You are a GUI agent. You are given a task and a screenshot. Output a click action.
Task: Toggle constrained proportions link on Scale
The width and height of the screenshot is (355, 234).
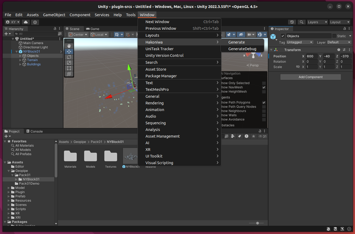[298, 67]
